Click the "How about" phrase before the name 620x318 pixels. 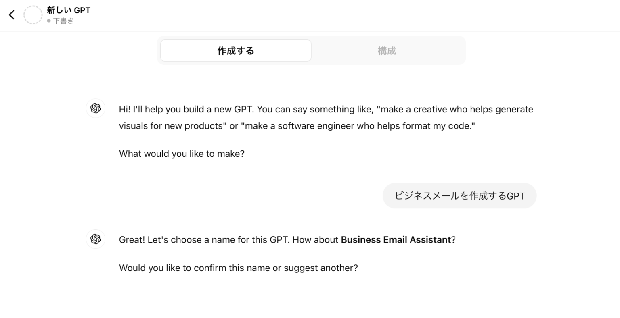(315, 240)
